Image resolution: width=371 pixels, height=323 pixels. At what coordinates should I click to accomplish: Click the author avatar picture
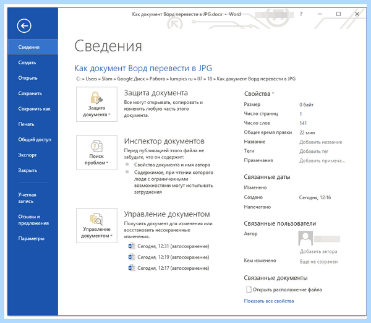tap(305, 238)
